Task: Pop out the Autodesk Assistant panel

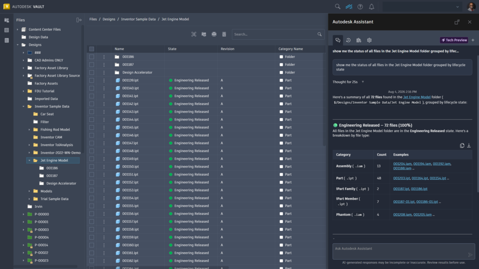Action: tap(457, 22)
